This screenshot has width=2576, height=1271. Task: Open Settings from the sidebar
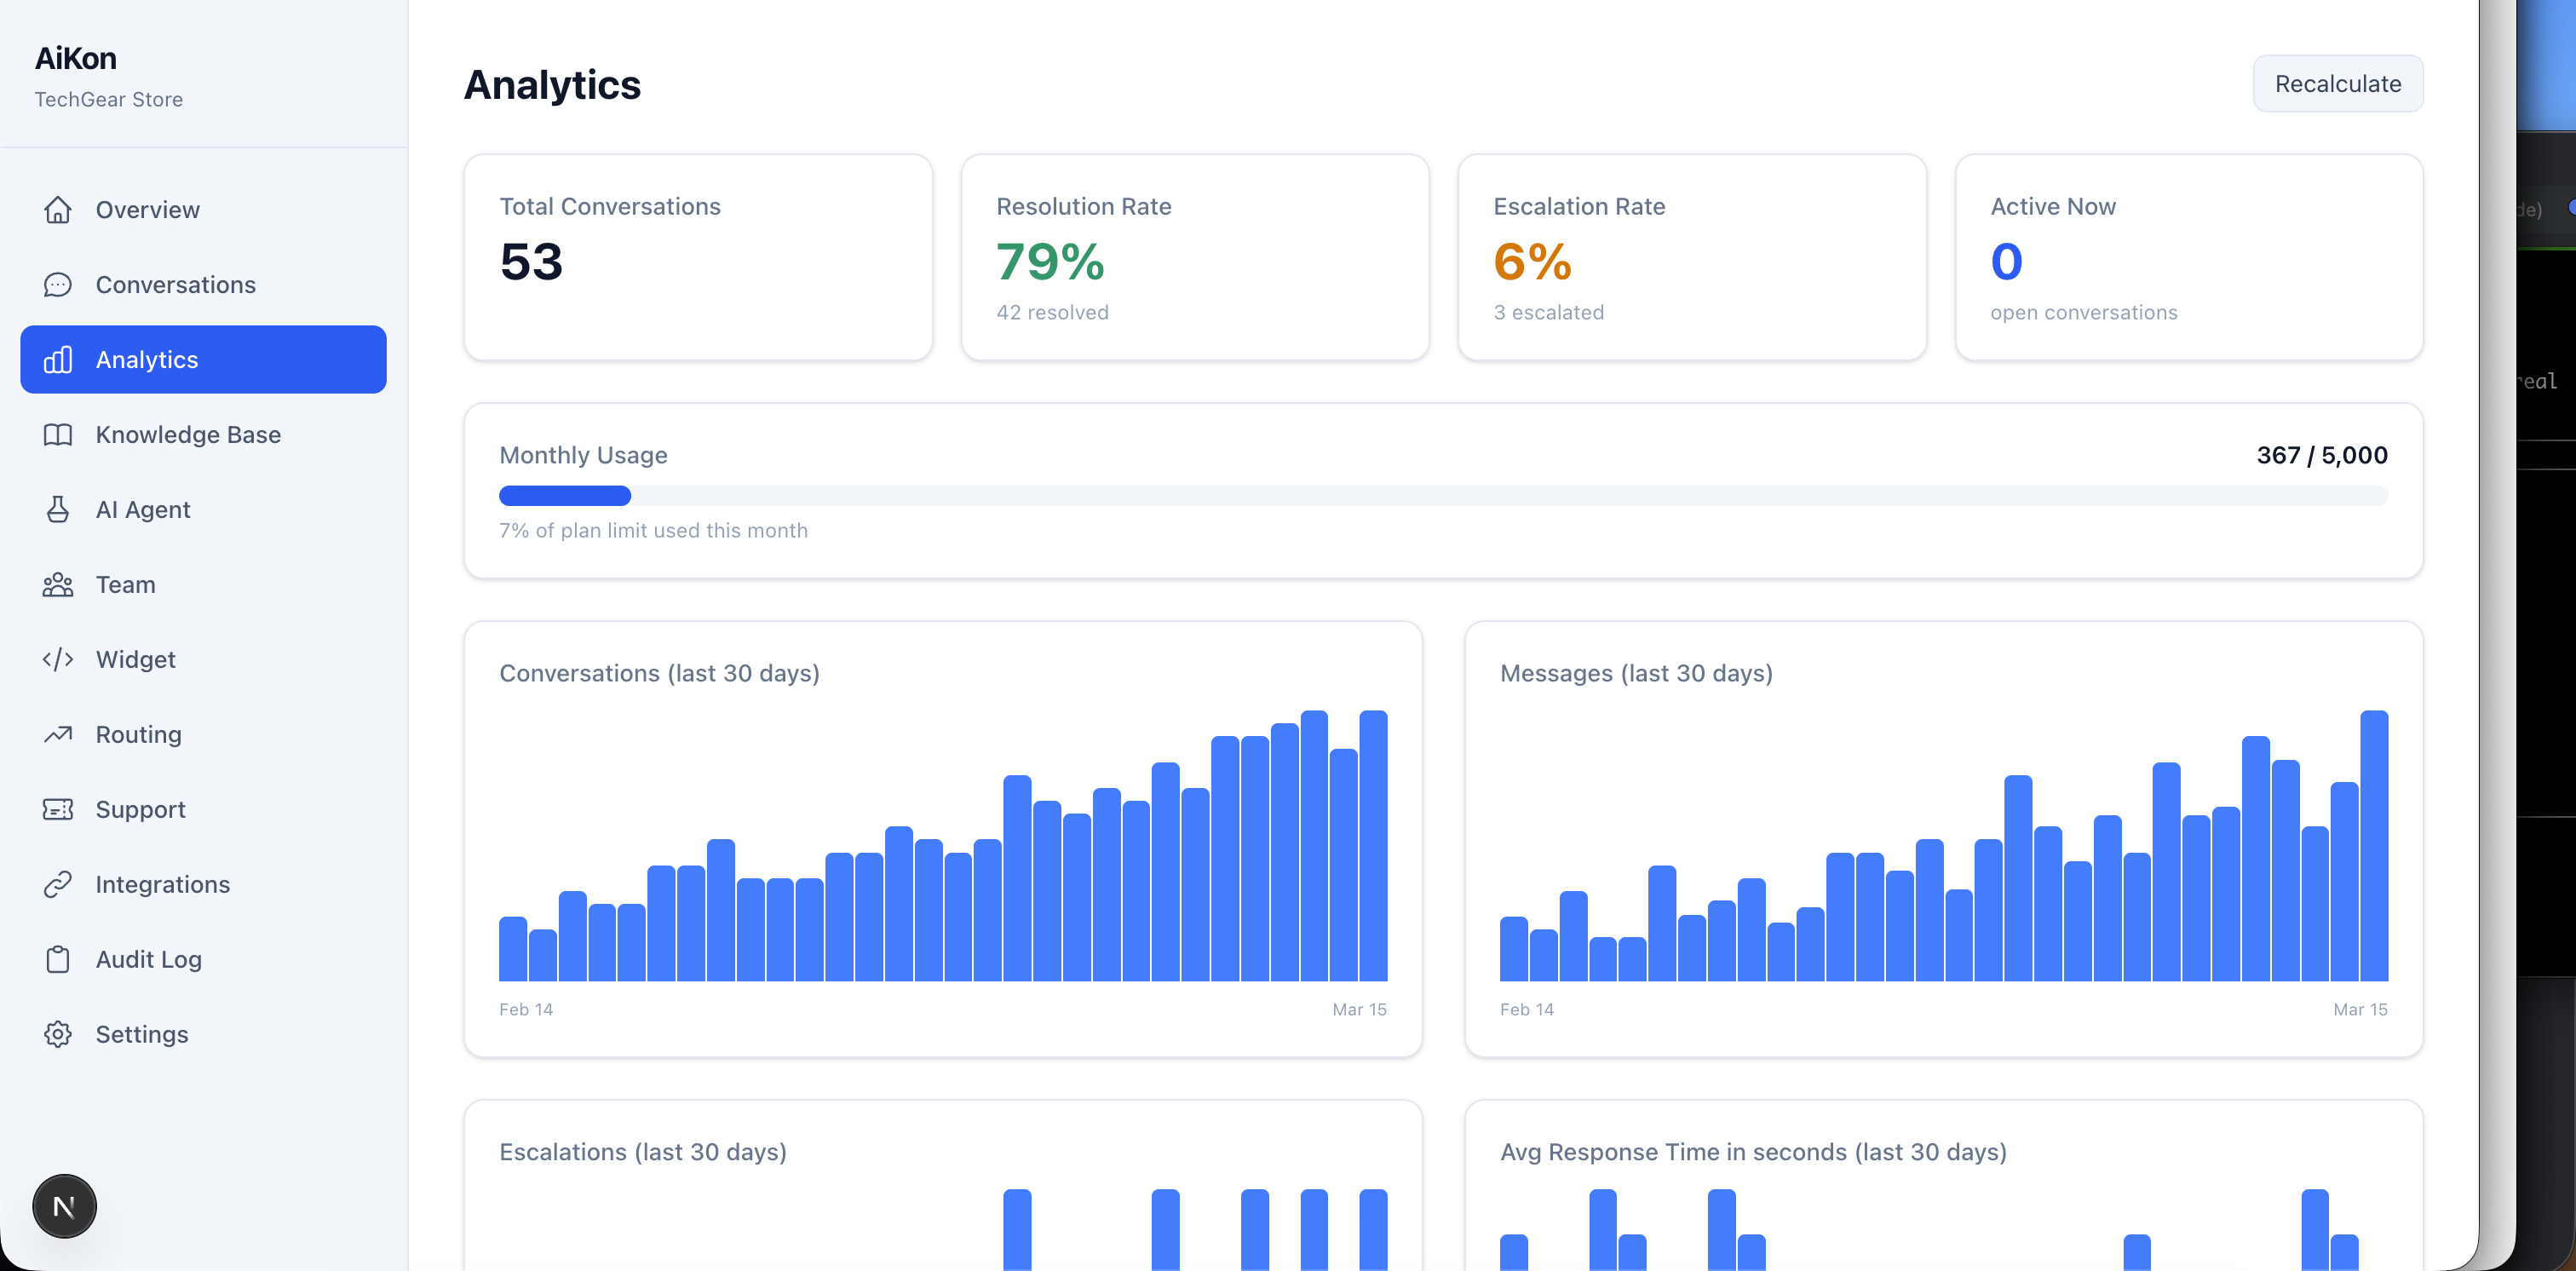point(203,1034)
